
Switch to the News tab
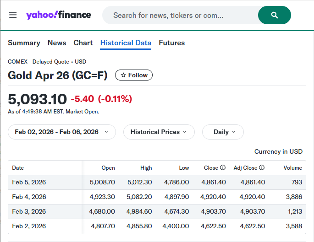point(57,43)
